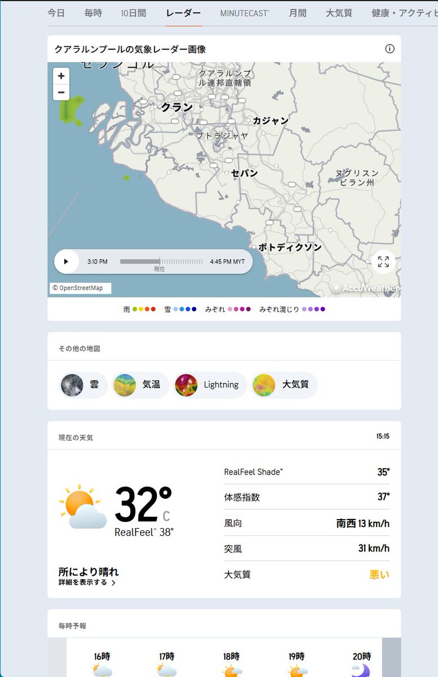Click the 突風 row
The image size is (438, 677).
click(x=307, y=548)
